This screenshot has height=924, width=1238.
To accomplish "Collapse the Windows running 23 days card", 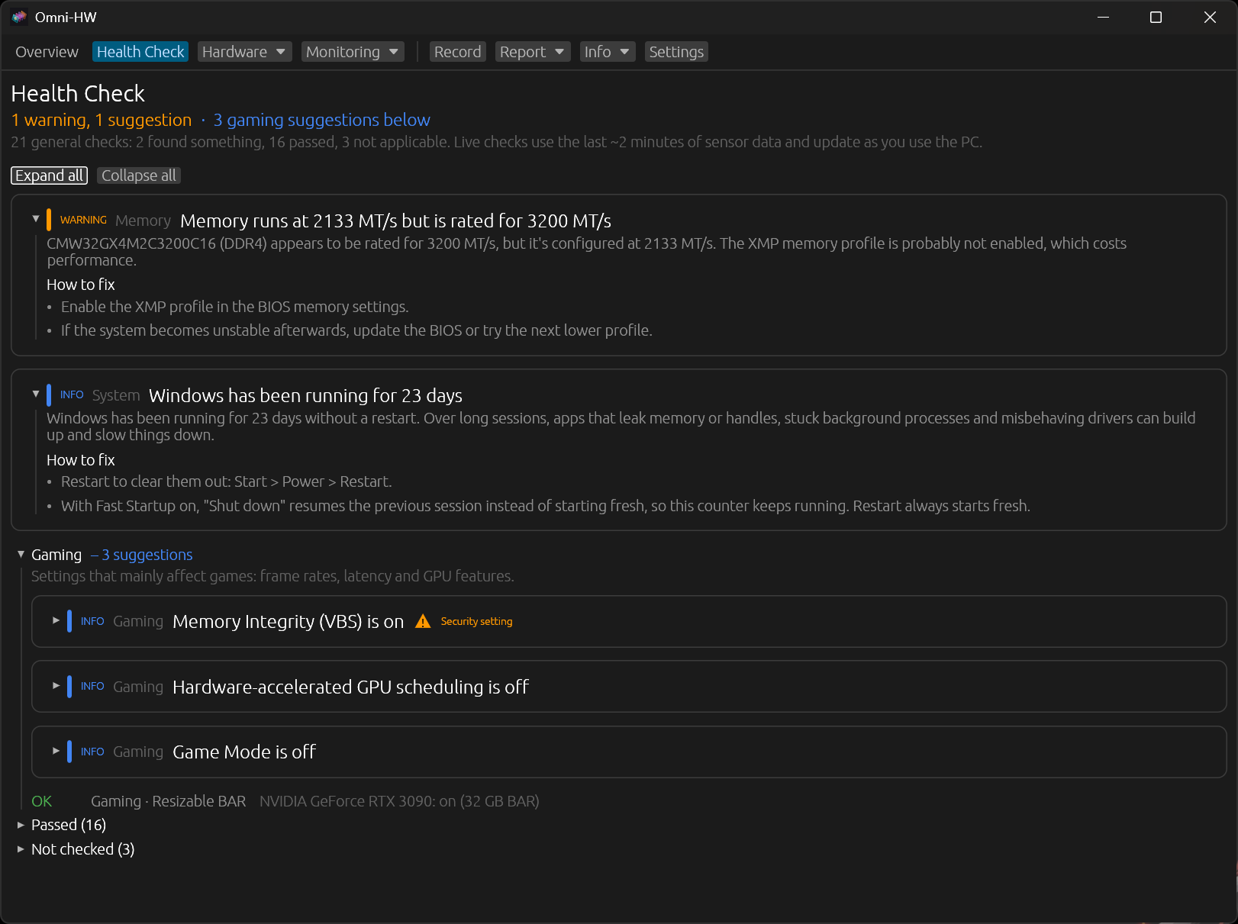I will click(36, 394).
